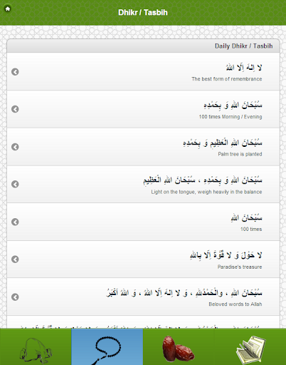286x365 pixels.
Task: Expand arrow for '100 times Morning / Evening'
Action: [x=15, y=109]
